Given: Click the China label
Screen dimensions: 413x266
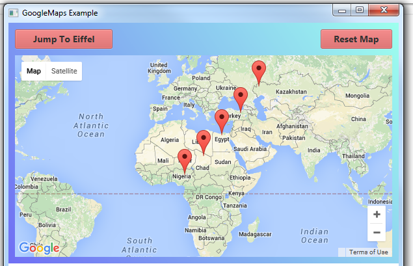Looking at the screenshot, I should tap(358, 119).
